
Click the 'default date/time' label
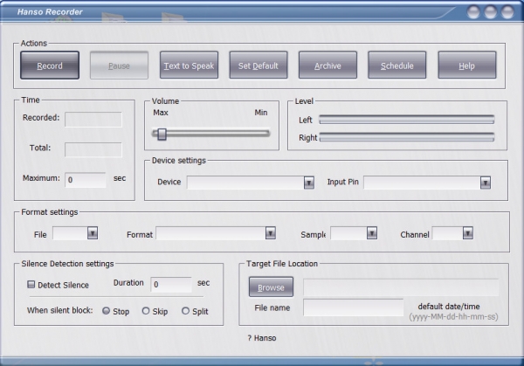coord(449,307)
